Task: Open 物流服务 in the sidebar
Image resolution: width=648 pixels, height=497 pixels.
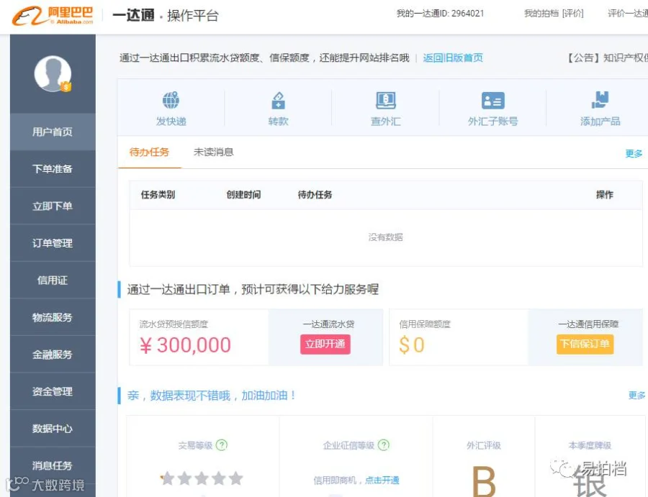Action: click(x=53, y=317)
